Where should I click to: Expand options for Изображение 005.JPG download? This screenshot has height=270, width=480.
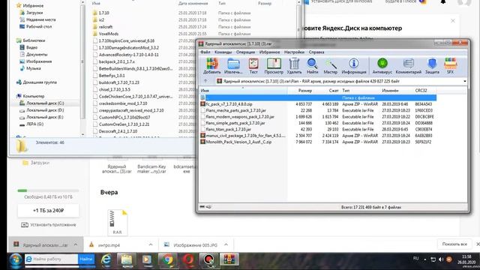point(226,244)
